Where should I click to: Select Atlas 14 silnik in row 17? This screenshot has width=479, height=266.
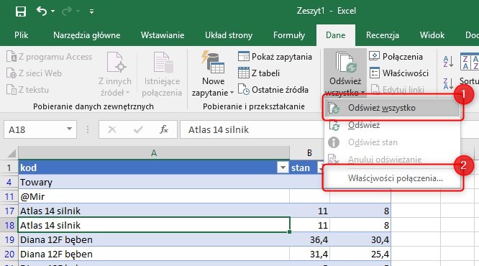pyautogui.click(x=154, y=211)
